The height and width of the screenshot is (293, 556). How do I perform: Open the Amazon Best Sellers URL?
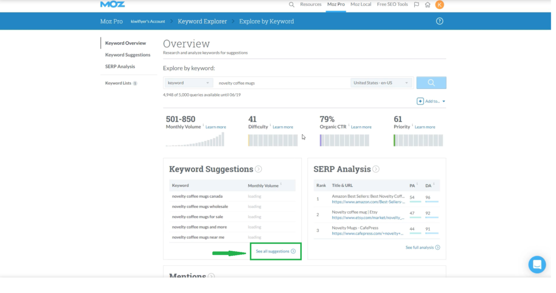[368, 202]
